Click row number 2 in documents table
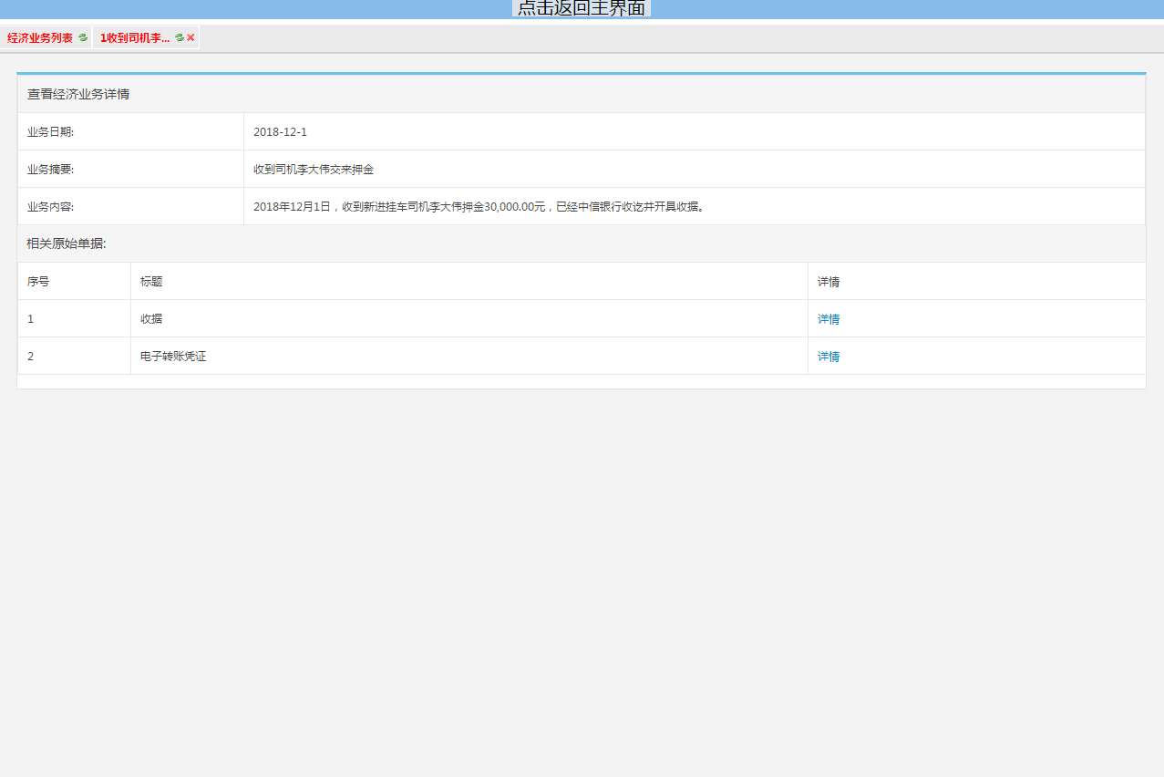Viewport: 1164px width, 777px height. (31, 357)
